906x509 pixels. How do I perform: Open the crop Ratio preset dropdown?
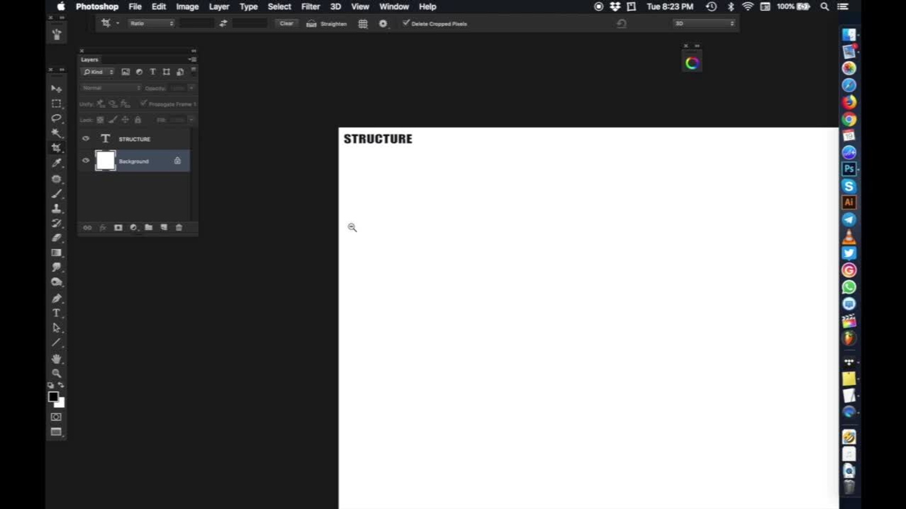[x=151, y=23]
